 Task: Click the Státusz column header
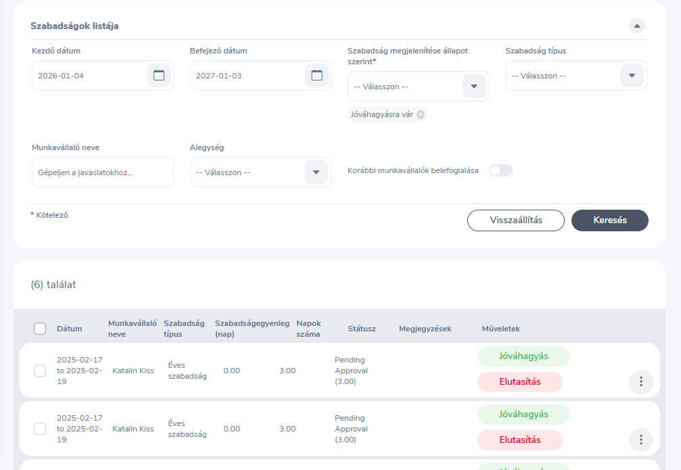[x=362, y=329]
